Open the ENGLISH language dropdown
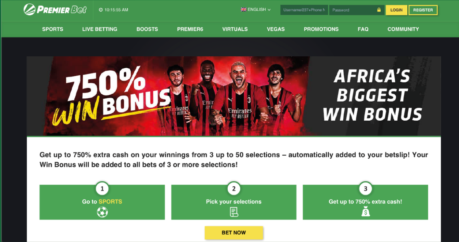459x242 pixels. tap(256, 10)
